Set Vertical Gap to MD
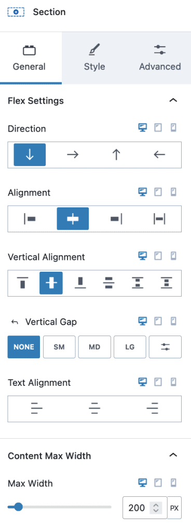 pos(94,347)
